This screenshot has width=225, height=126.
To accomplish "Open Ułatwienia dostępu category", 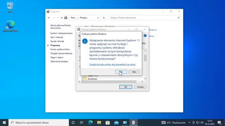I will coord(59,62).
